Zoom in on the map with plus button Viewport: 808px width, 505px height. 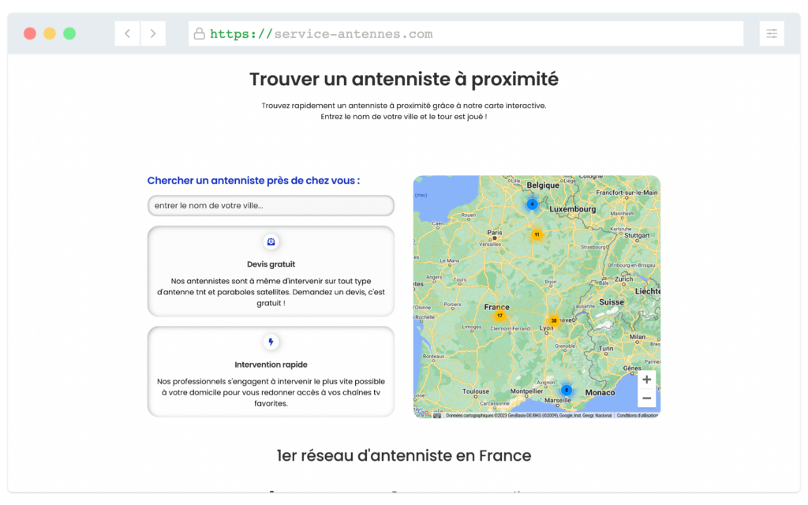[x=646, y=380]
